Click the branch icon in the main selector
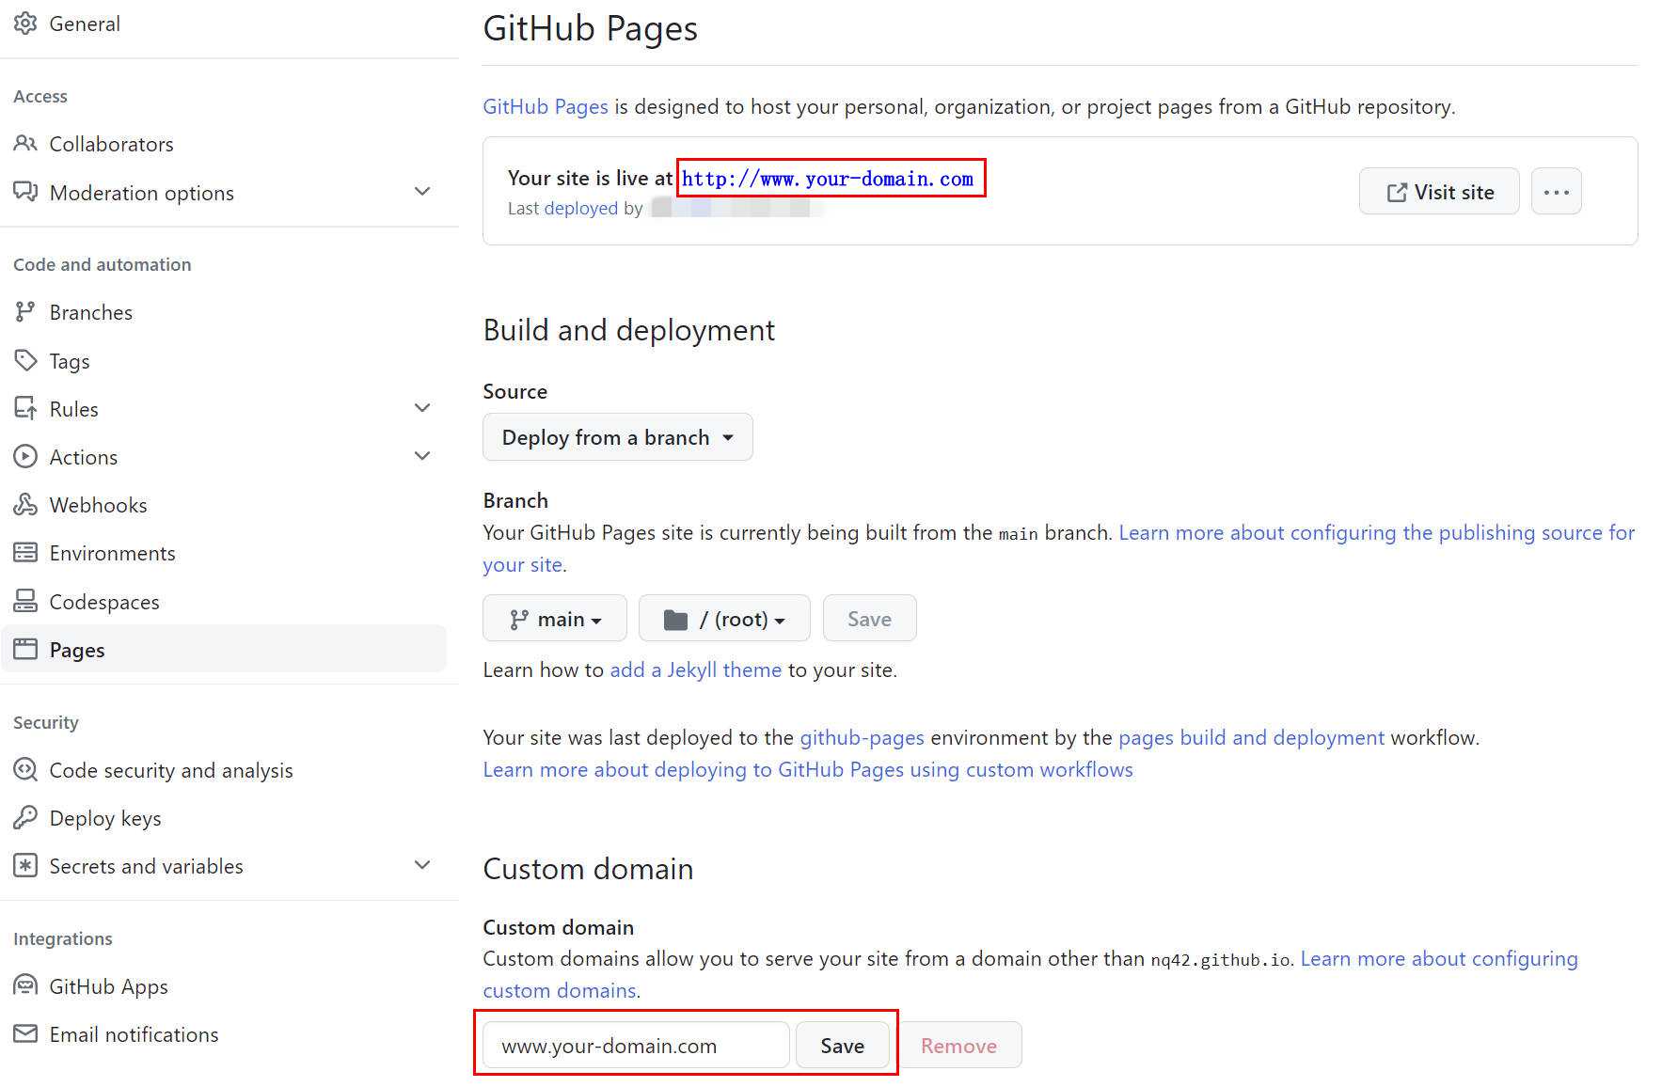Image resolution: width=1662 pixels, height=1087 pixels. coord(518,619)
